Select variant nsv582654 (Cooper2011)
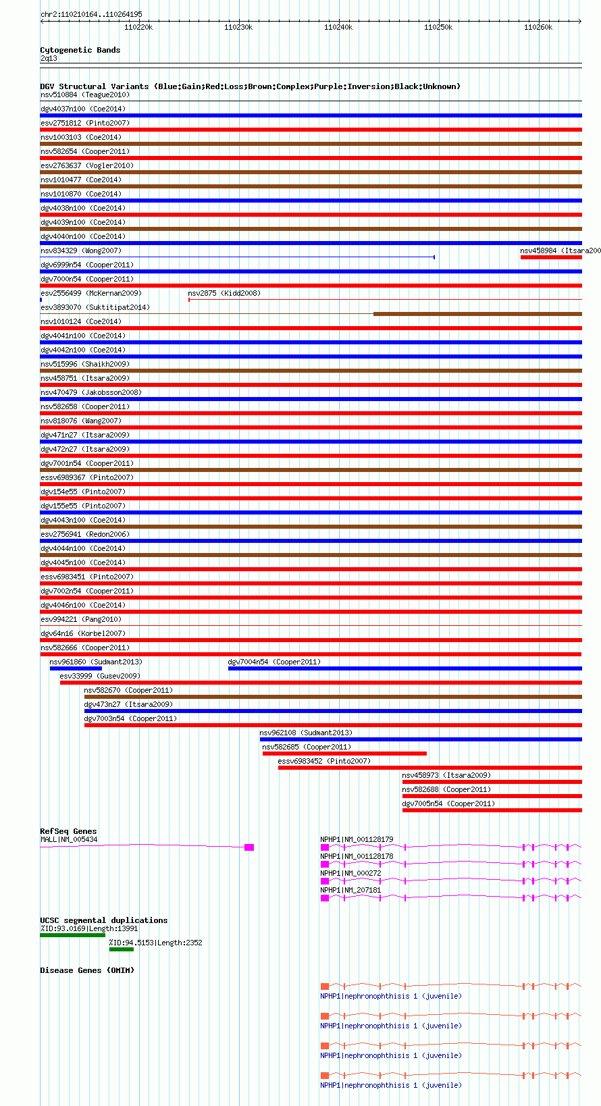 [x=85, y=151]
